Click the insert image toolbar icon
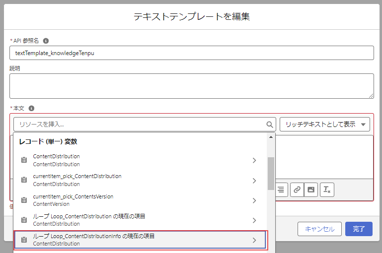This screenshot has width=382, height=253. click(311, 190)
